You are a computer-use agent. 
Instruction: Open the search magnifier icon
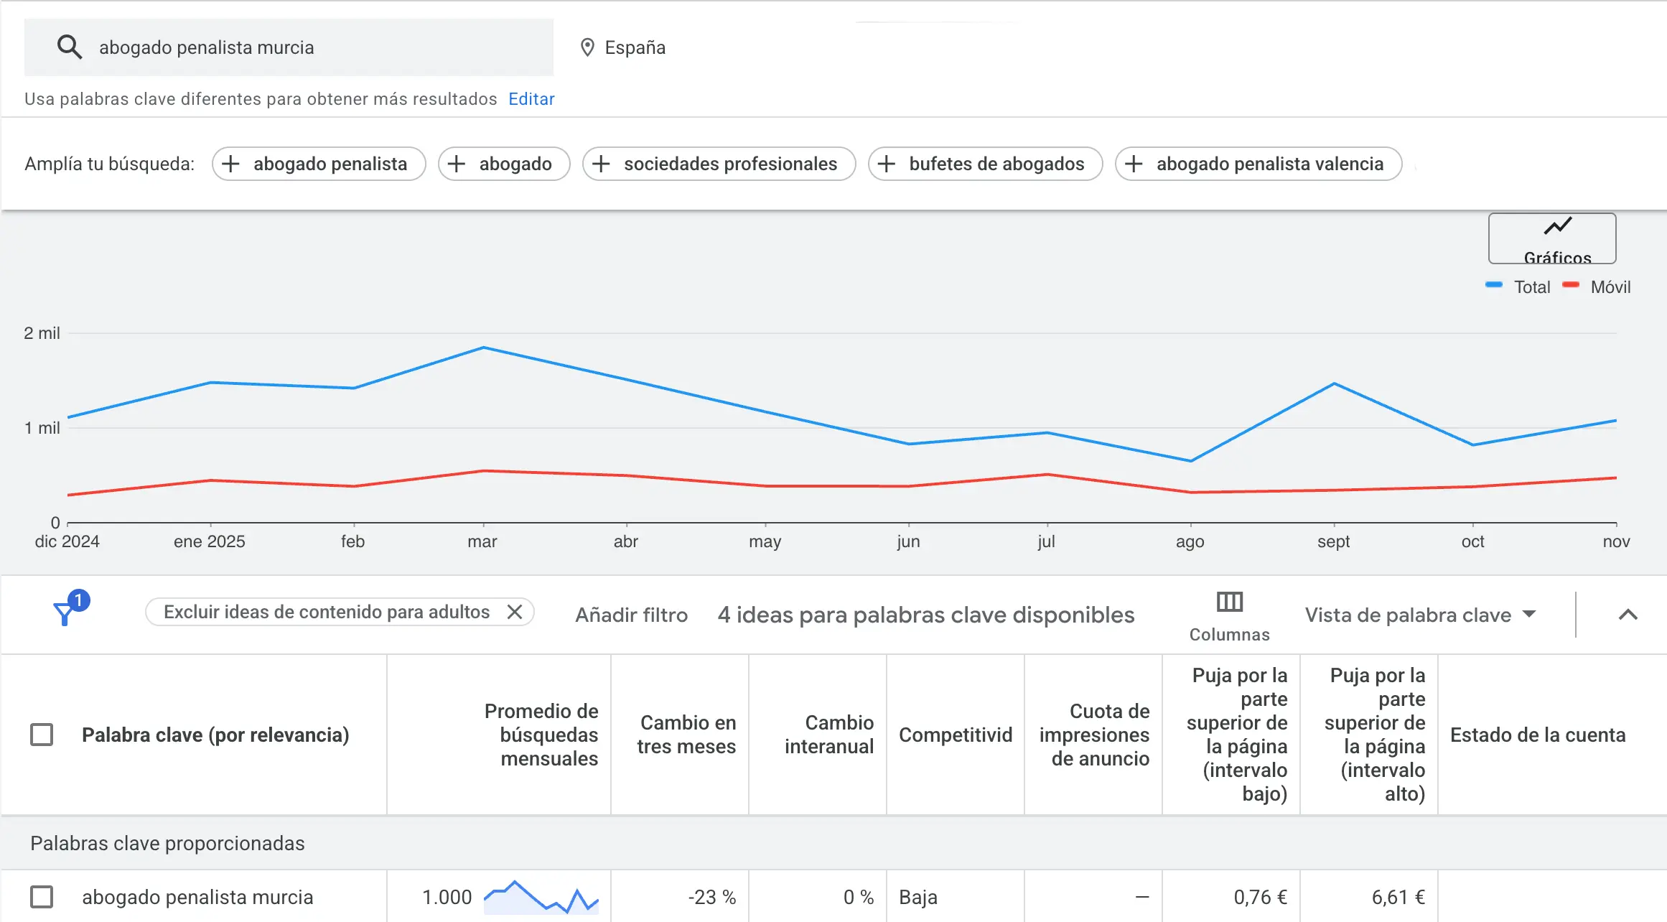[x=70, y=47]
